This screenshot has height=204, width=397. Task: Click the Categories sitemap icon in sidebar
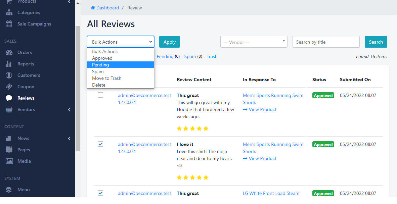click(9, 12)
